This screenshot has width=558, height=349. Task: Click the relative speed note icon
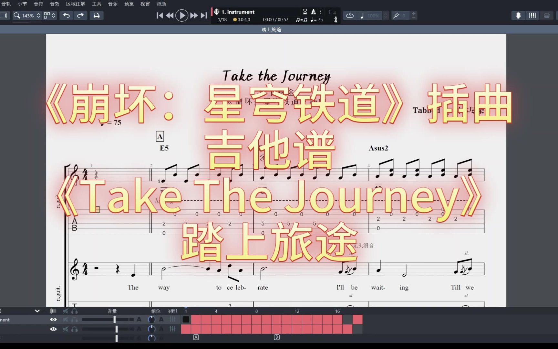pyautogui.click(x=362, y=16)
